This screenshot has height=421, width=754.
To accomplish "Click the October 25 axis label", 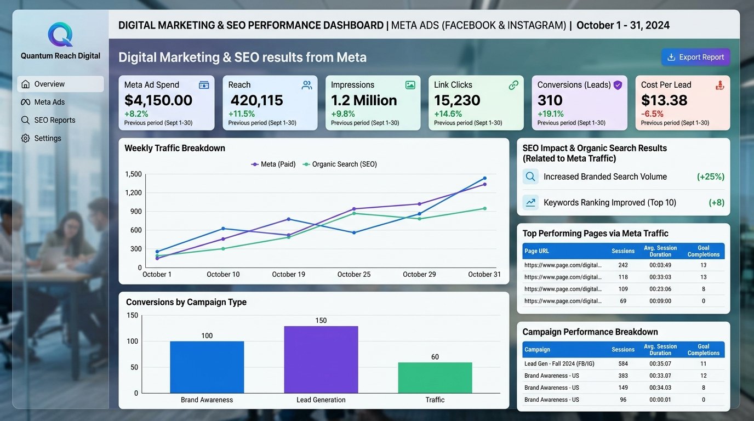I will pyautogui.click(x=354, y=275).
